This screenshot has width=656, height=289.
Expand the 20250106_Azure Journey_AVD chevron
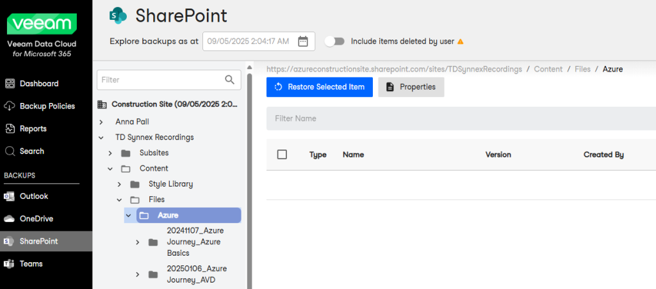coord(138,274)
